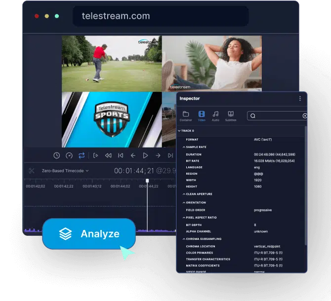Open the playback speed gauge icon
The width and height of the screenshot is (331, 301).
pyautogui.click(x=69, y=155)
